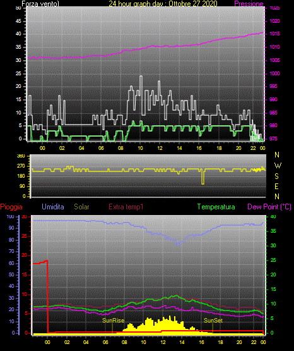Screen dimensions: 294x351
Task: Click the 'Temperatura' legend label
Action: 216,207
